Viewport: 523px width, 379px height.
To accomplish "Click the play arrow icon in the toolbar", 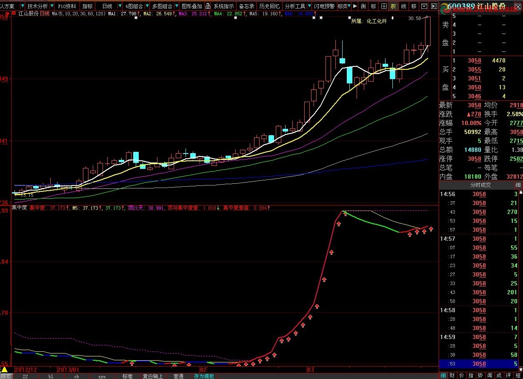I will coord(355,6).
